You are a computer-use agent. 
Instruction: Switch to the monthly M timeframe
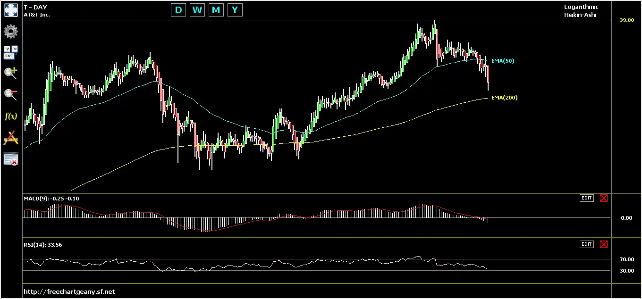(x=216, y=10)
